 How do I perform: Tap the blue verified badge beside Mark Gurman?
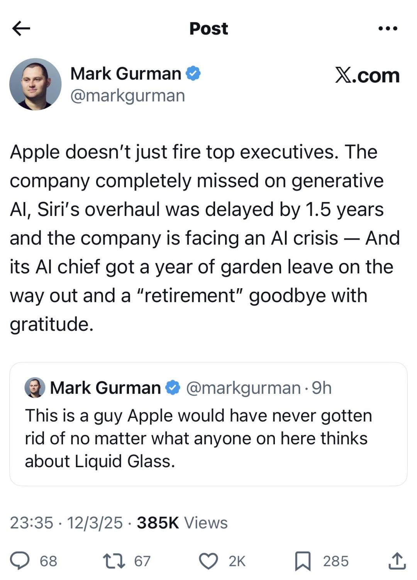pos(193,73)
